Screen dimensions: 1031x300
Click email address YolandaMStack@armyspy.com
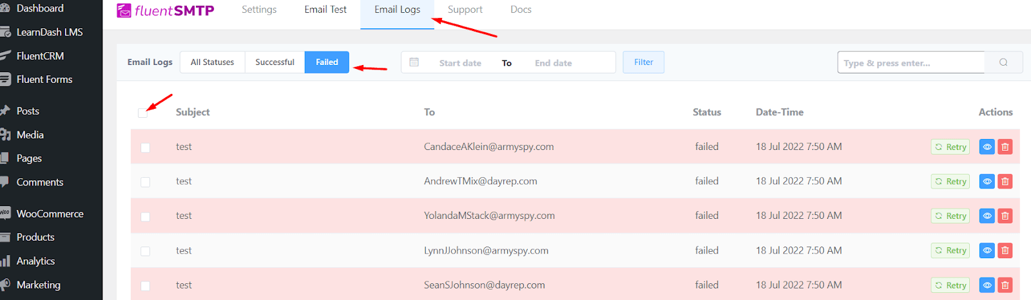pos(489,216)
